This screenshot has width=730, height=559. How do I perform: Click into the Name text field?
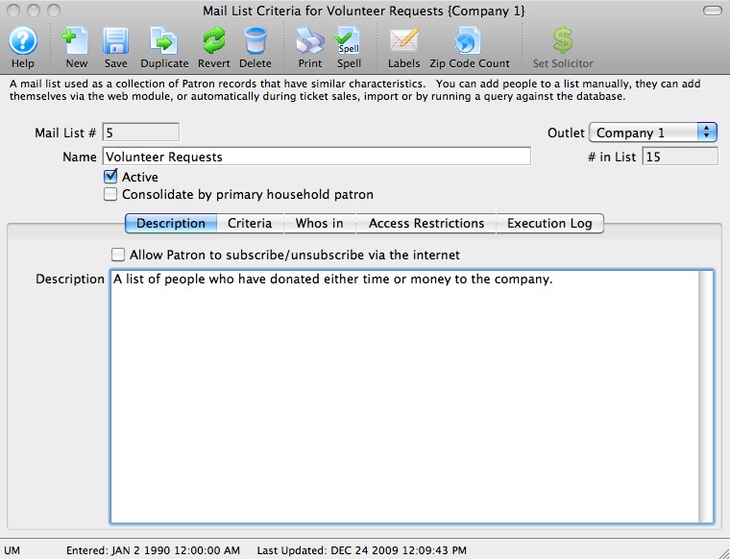point(316,157)
